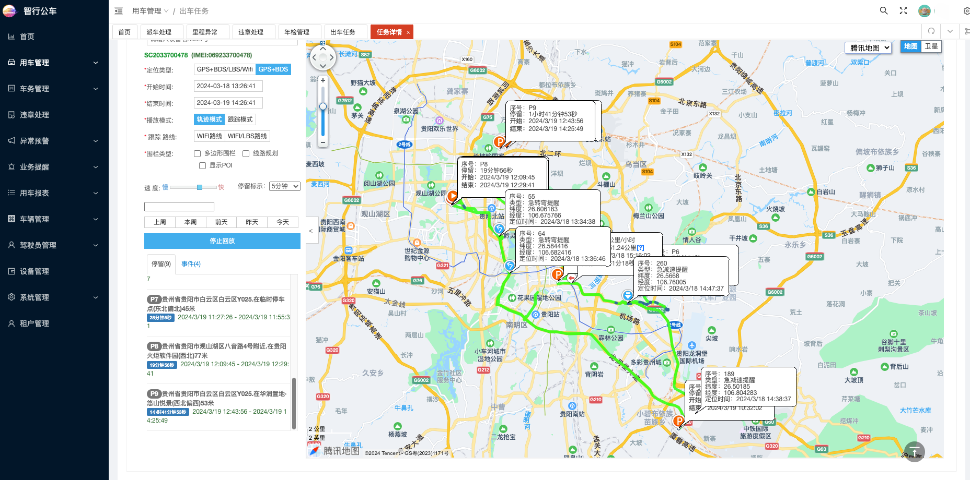Click the 昨天 date shortcut button
The width and height of the screenshot is (970, 480).
pos(252,222)
